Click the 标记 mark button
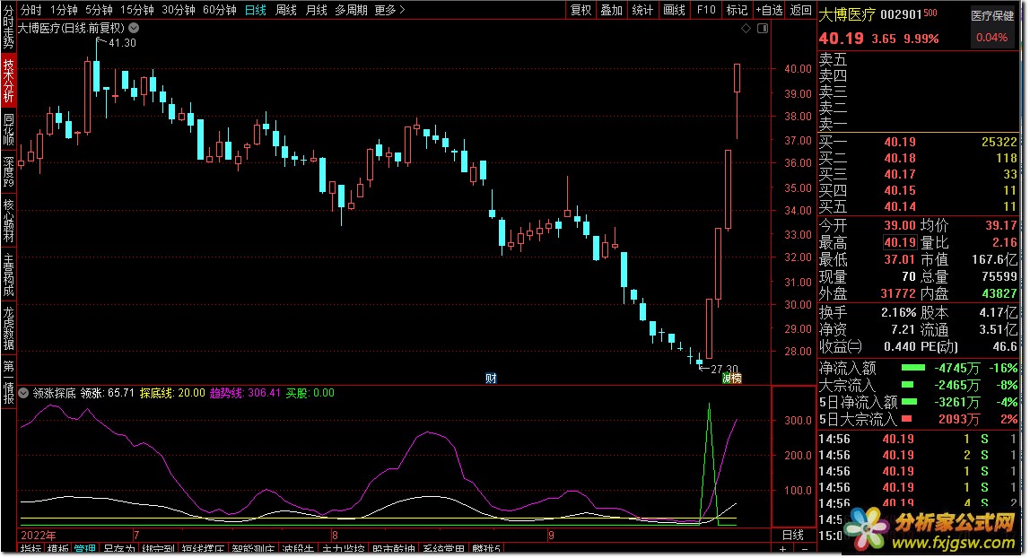 tap(737, 10)
